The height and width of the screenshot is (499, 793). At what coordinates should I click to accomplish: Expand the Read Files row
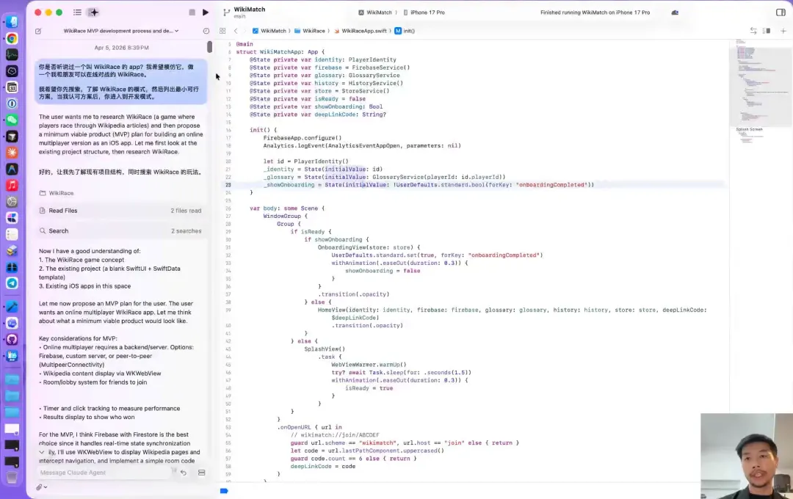(x=120, y=211)
